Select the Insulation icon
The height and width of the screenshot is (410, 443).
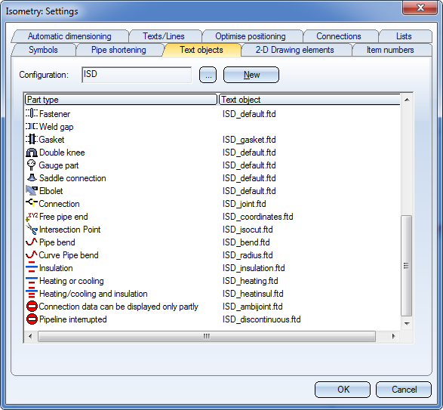[32, 267]
